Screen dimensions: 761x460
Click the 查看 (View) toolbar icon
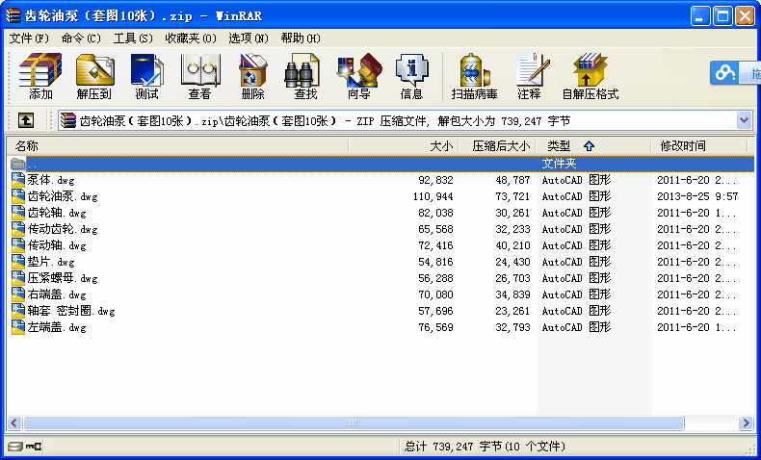199,70
